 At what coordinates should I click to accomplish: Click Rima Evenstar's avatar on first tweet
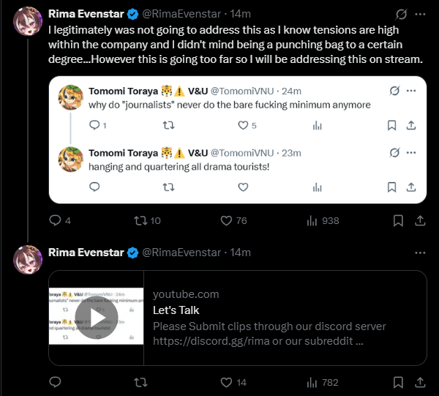(29, 20)
